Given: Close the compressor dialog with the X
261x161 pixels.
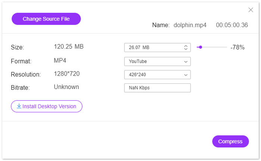Looking at the screenshot, I should [x=251, y=10].
